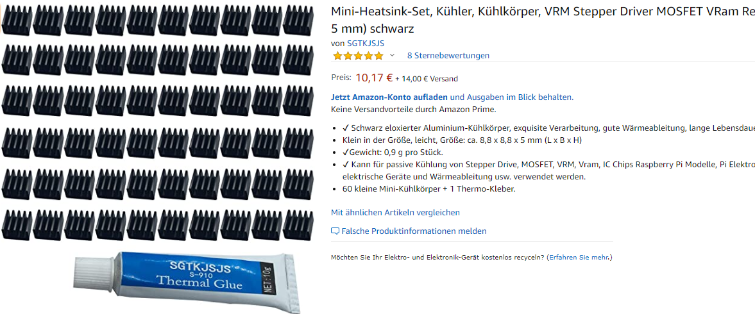755x314 pixels.
Task: Click the 10,17 € price
Action: point(374,78)
